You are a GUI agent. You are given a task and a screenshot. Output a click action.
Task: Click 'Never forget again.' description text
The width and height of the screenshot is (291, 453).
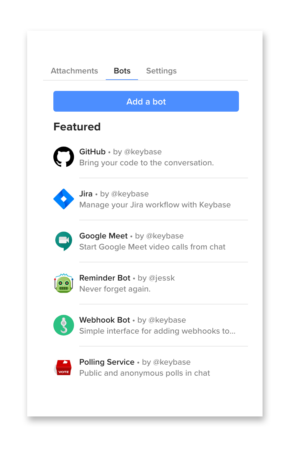click(x=115, y=289)
